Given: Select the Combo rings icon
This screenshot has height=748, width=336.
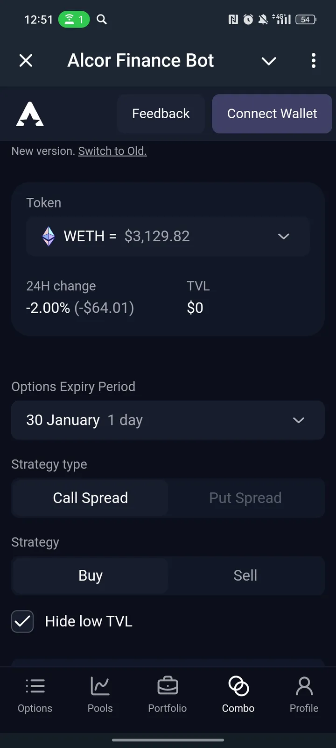Looking at the screenshot, I should point(238,686).
